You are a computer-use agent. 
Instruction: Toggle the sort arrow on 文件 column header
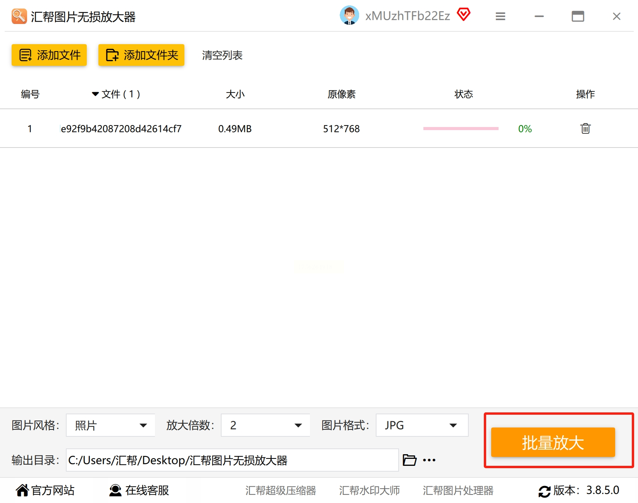click(95, 94)
